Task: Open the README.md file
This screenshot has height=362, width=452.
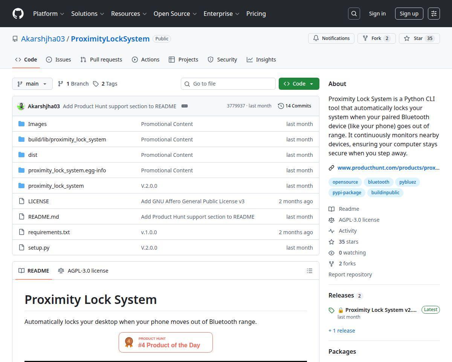Action: pos(44,217)
